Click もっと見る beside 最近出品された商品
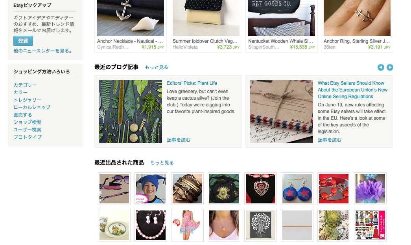Image resolution: width=411 pixels, height=245 pixels. (162, 163)
